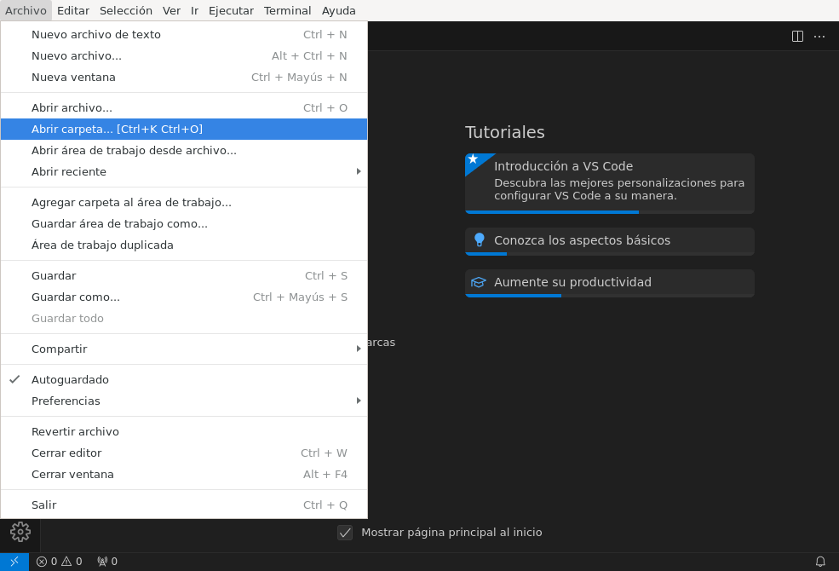Select Cerrar ventana menu entry

[184, 474]
